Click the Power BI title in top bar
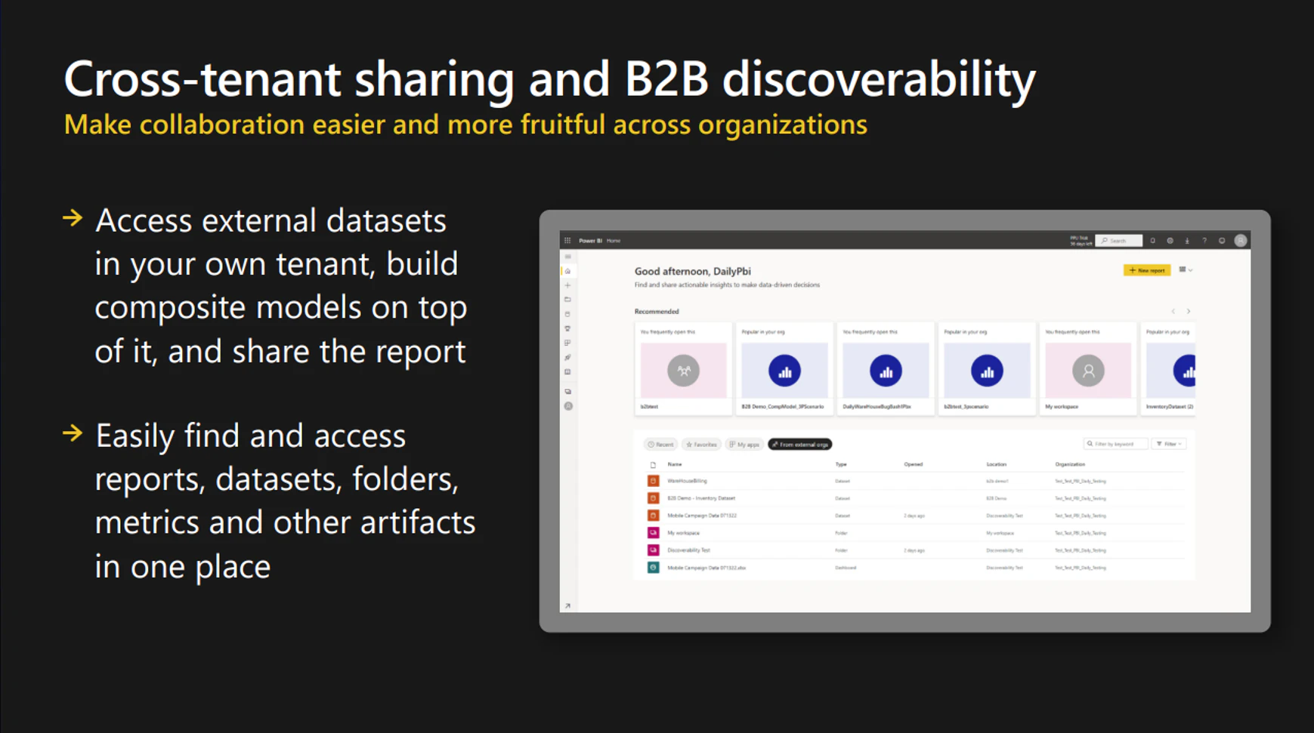This screenshot has width=1314, height=733. pyautogui.click(x=590, y=241)
